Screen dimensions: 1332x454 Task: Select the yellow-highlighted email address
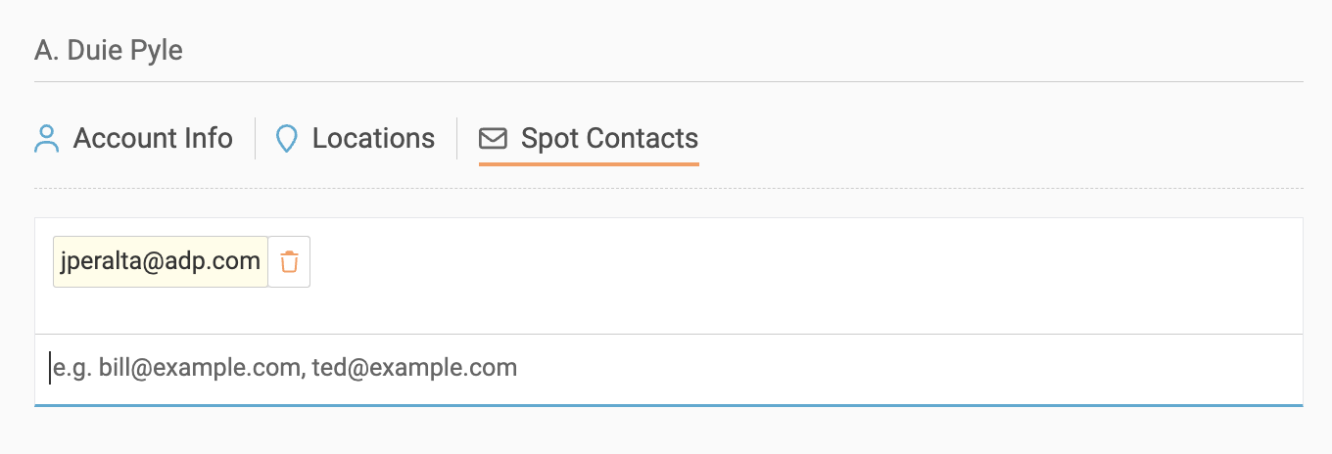click(x=161, y=262)
